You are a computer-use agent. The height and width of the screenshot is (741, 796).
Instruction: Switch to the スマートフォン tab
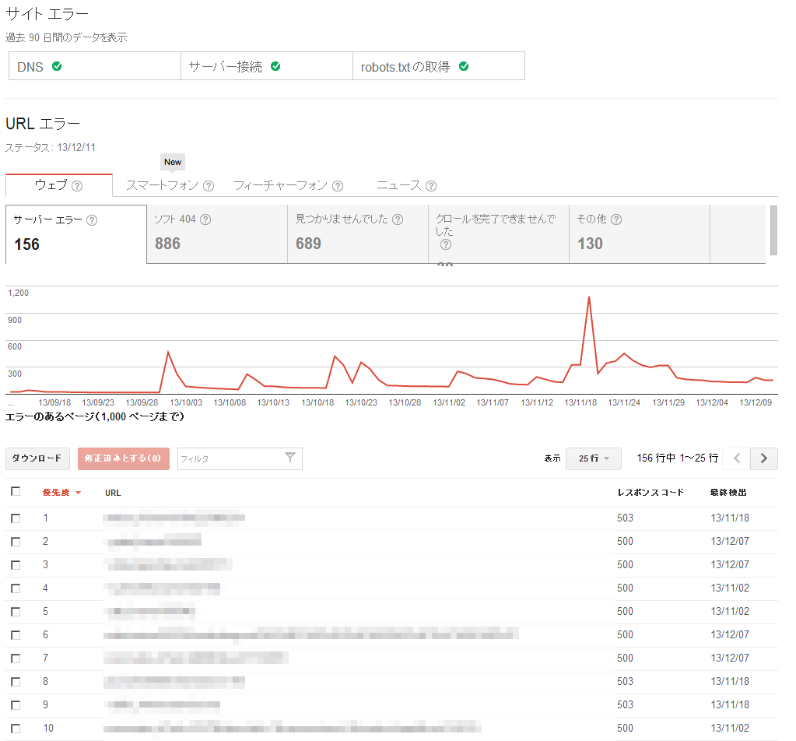coord(162,185)
